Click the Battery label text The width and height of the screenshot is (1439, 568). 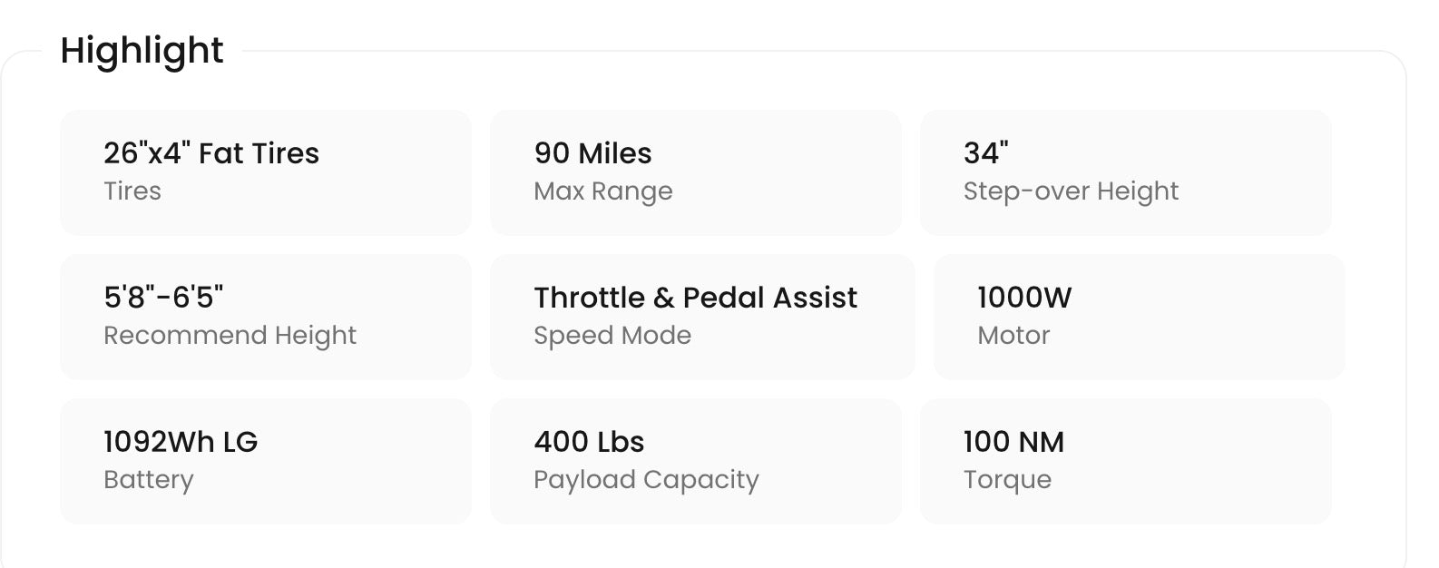[149, 480]
